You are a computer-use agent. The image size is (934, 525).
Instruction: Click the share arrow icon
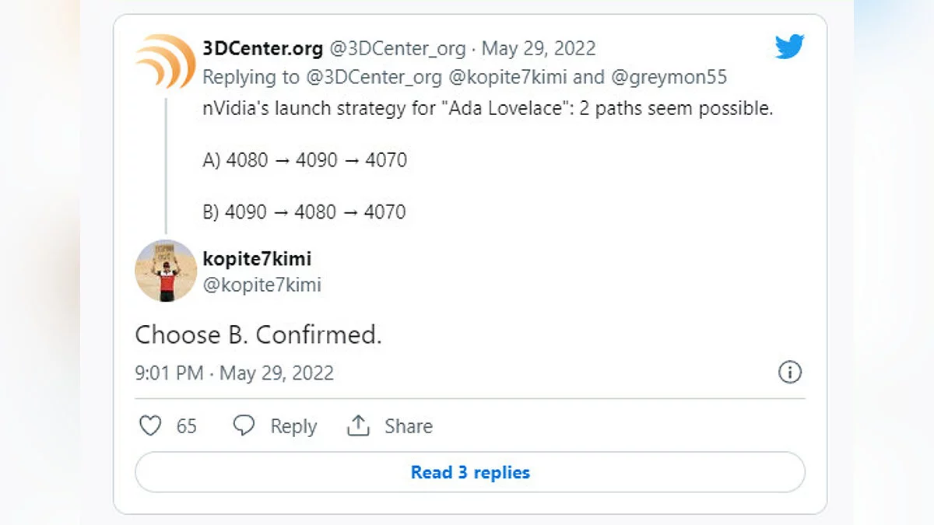(x=357, y=426)
